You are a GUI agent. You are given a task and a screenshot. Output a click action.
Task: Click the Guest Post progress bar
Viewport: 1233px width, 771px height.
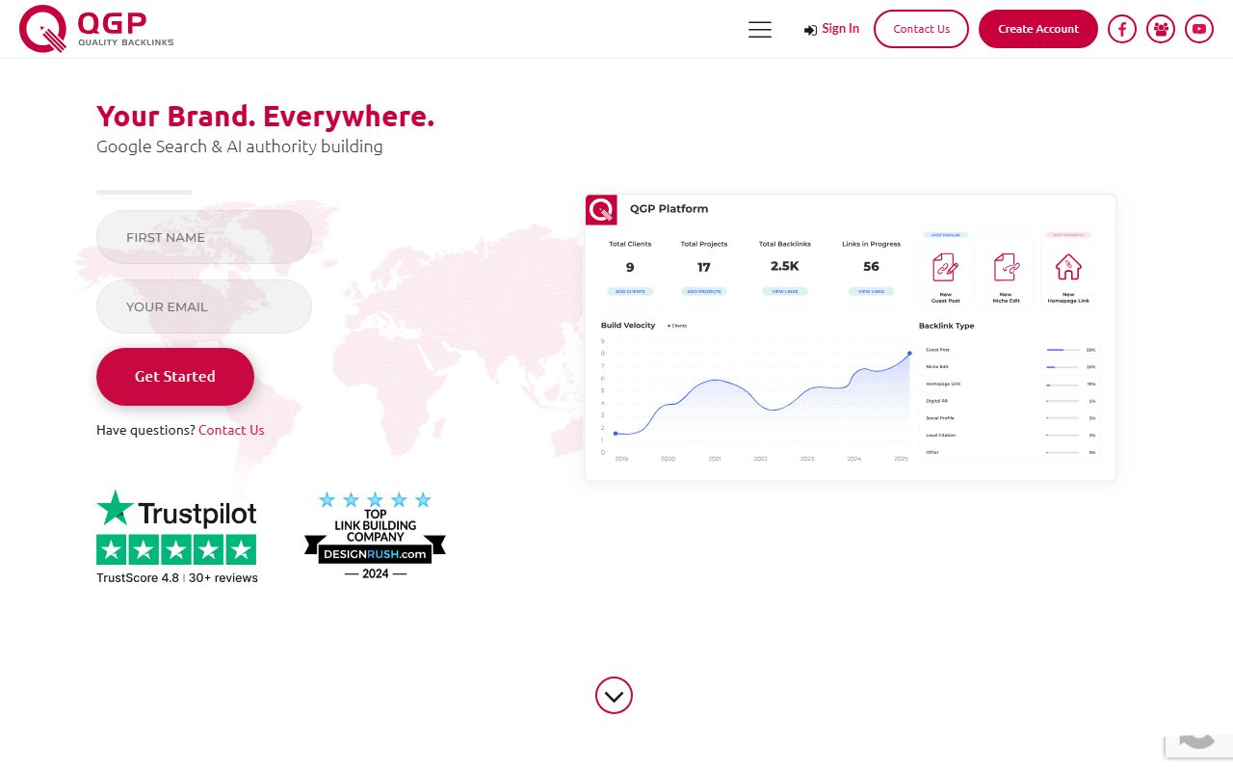1062,350
